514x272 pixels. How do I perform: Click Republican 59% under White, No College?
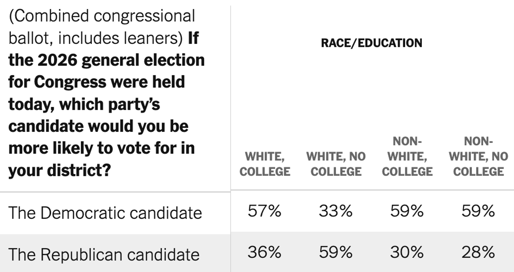coord(336,253)
